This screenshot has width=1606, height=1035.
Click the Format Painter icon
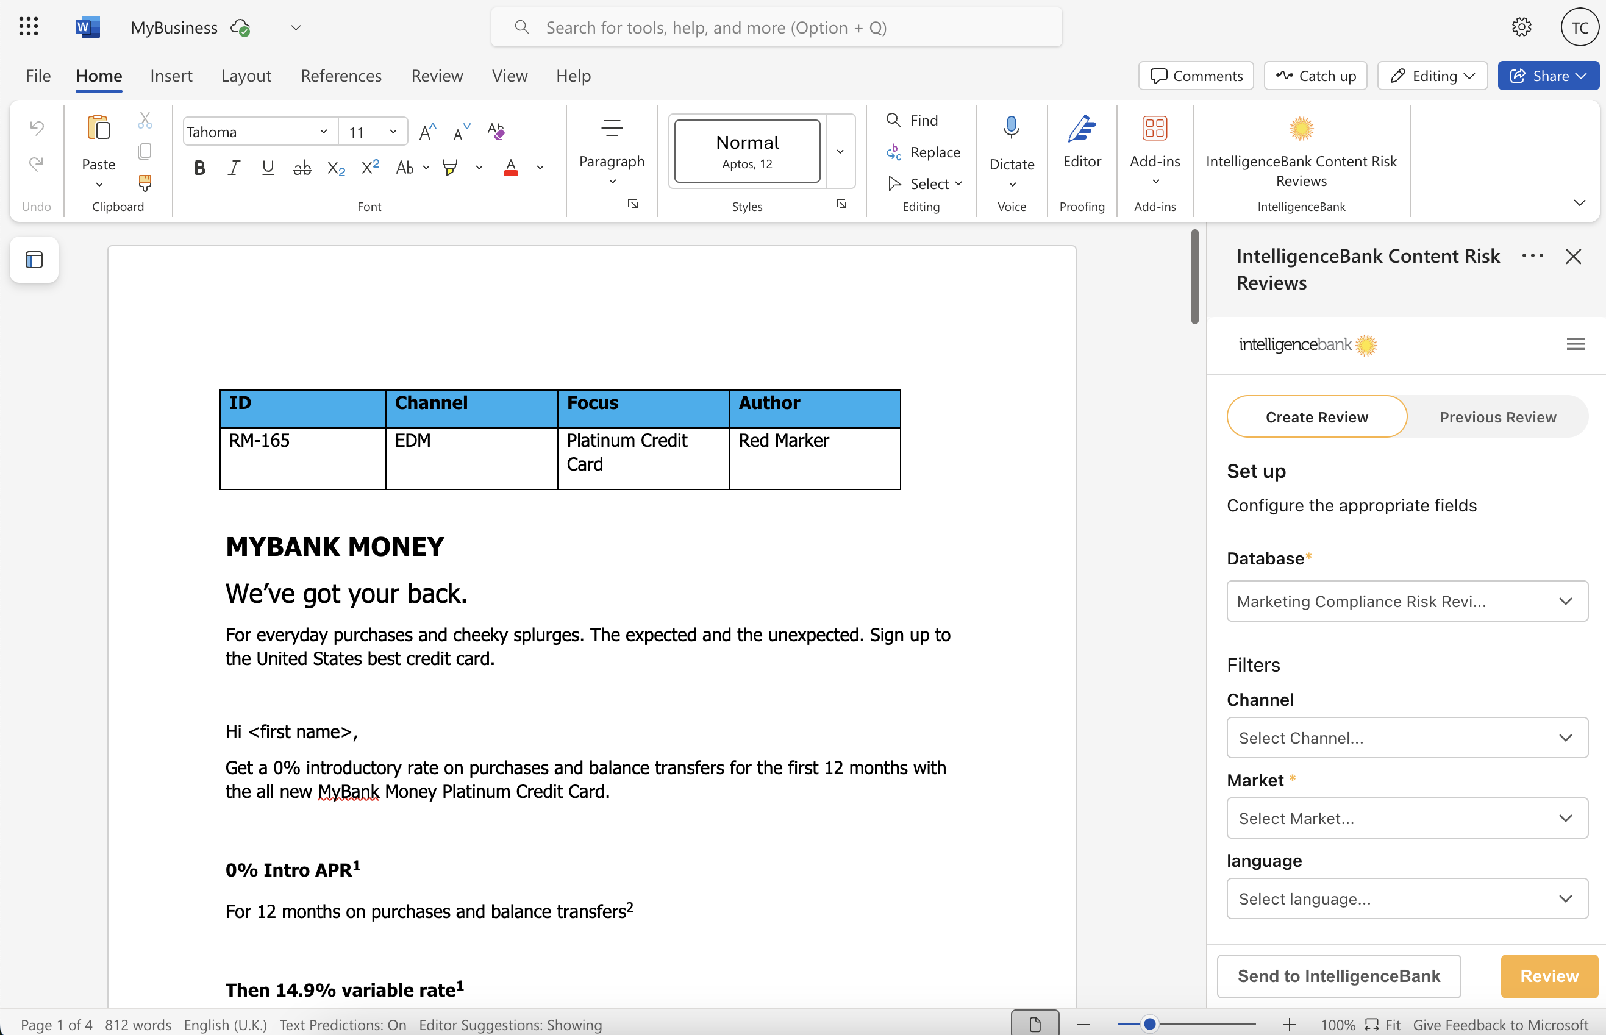pos(145,182)
